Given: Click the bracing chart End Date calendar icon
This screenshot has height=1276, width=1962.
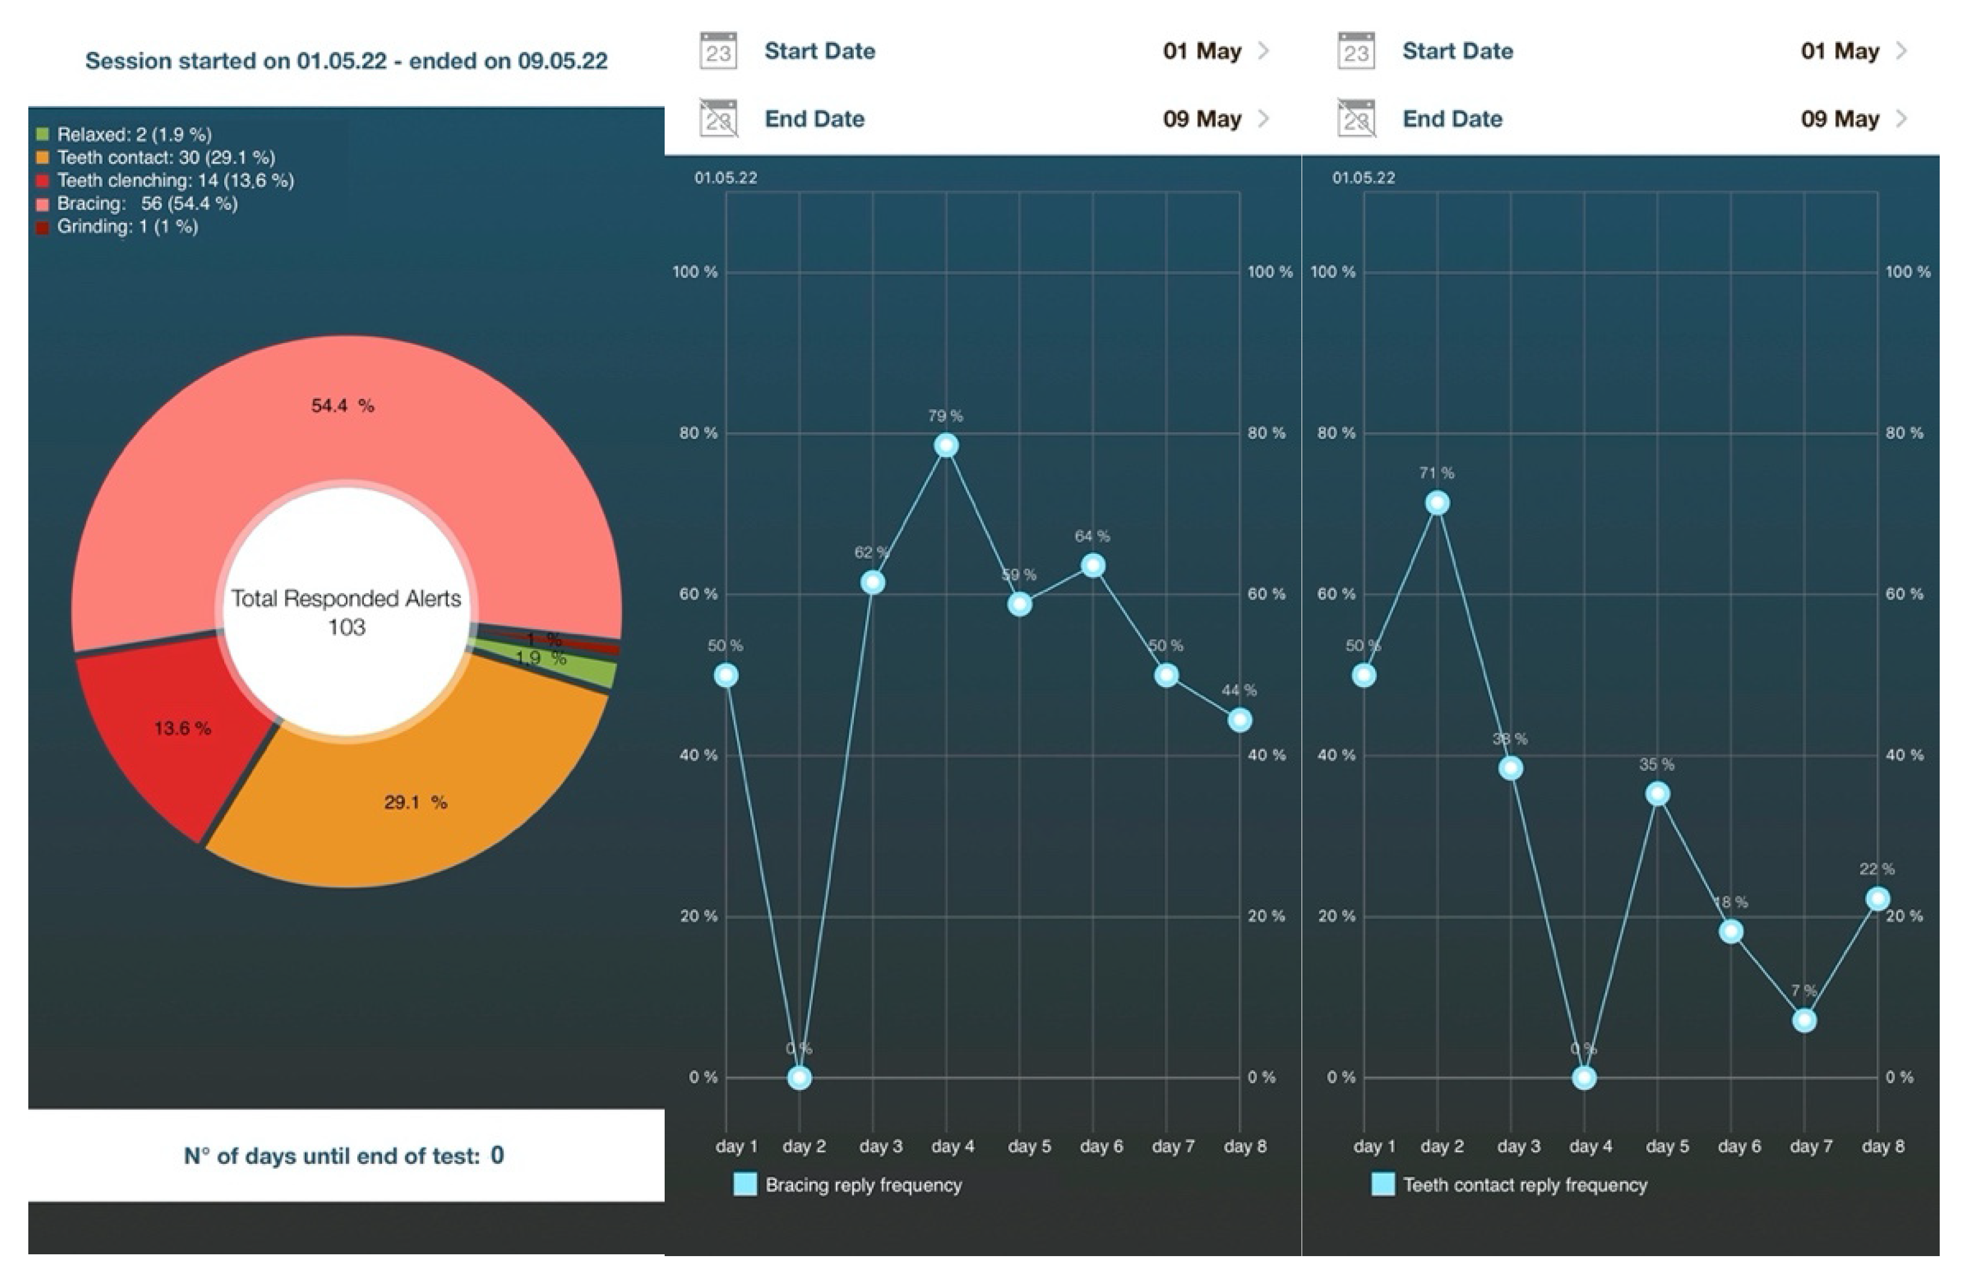Looking at the screenshot, I should (x=718, y=119).
